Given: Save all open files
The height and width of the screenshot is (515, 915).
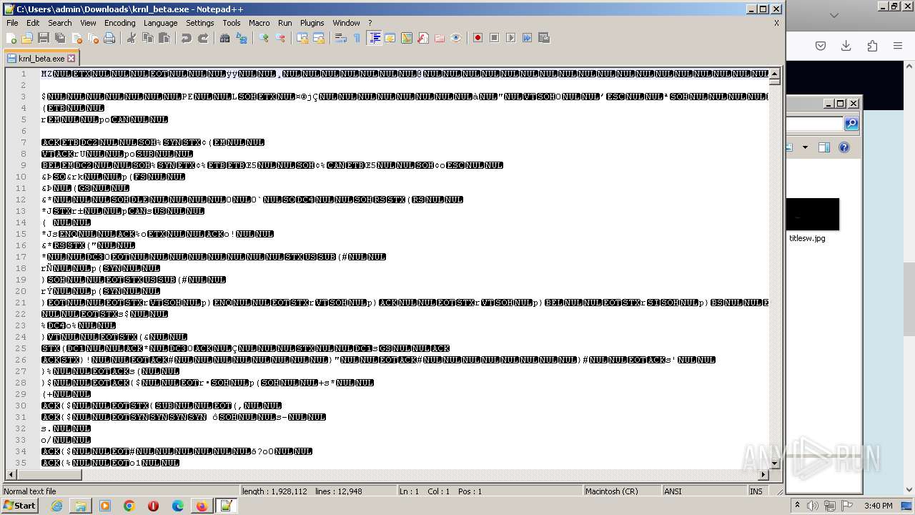Looking at the screenshot, I should pyautogui.click(x=60, y=38).
